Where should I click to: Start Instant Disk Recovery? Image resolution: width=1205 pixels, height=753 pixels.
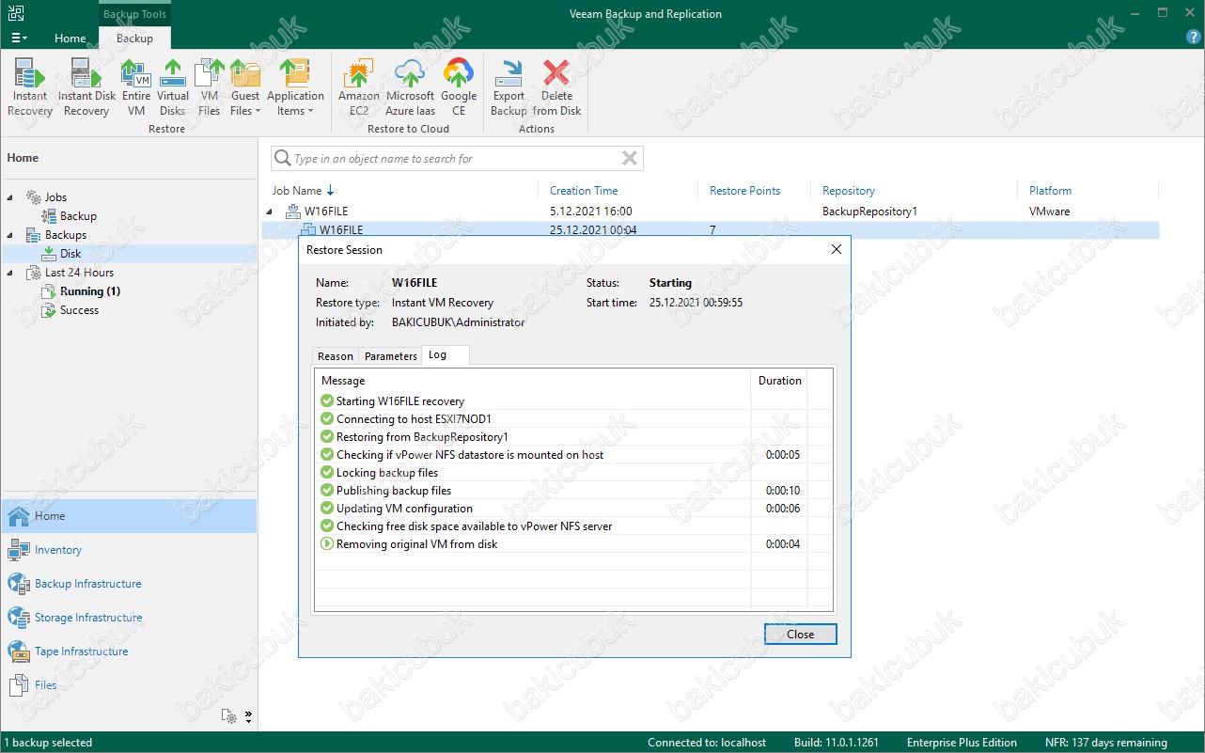[x=86, y=87]
